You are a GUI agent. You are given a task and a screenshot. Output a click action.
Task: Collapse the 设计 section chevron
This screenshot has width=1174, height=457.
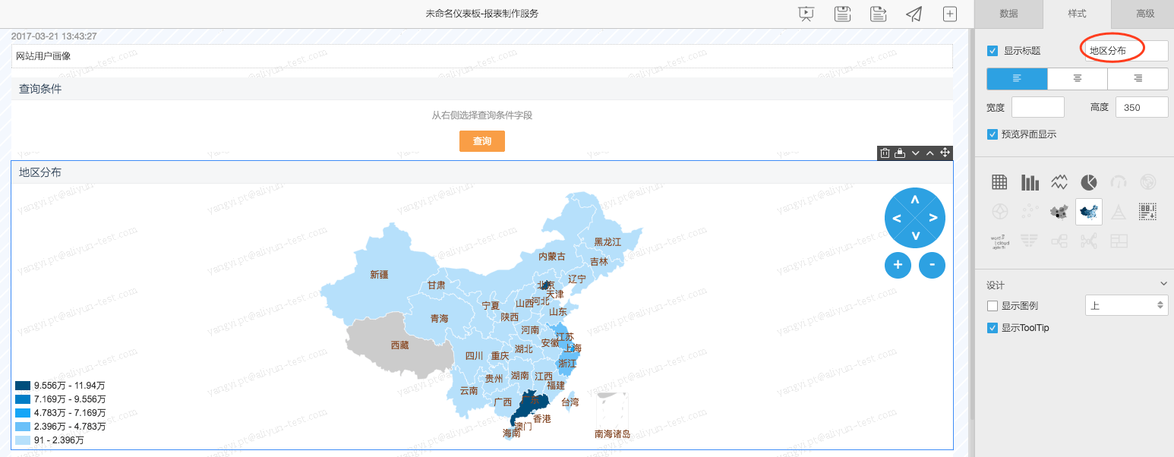(x=1163, y=283)
